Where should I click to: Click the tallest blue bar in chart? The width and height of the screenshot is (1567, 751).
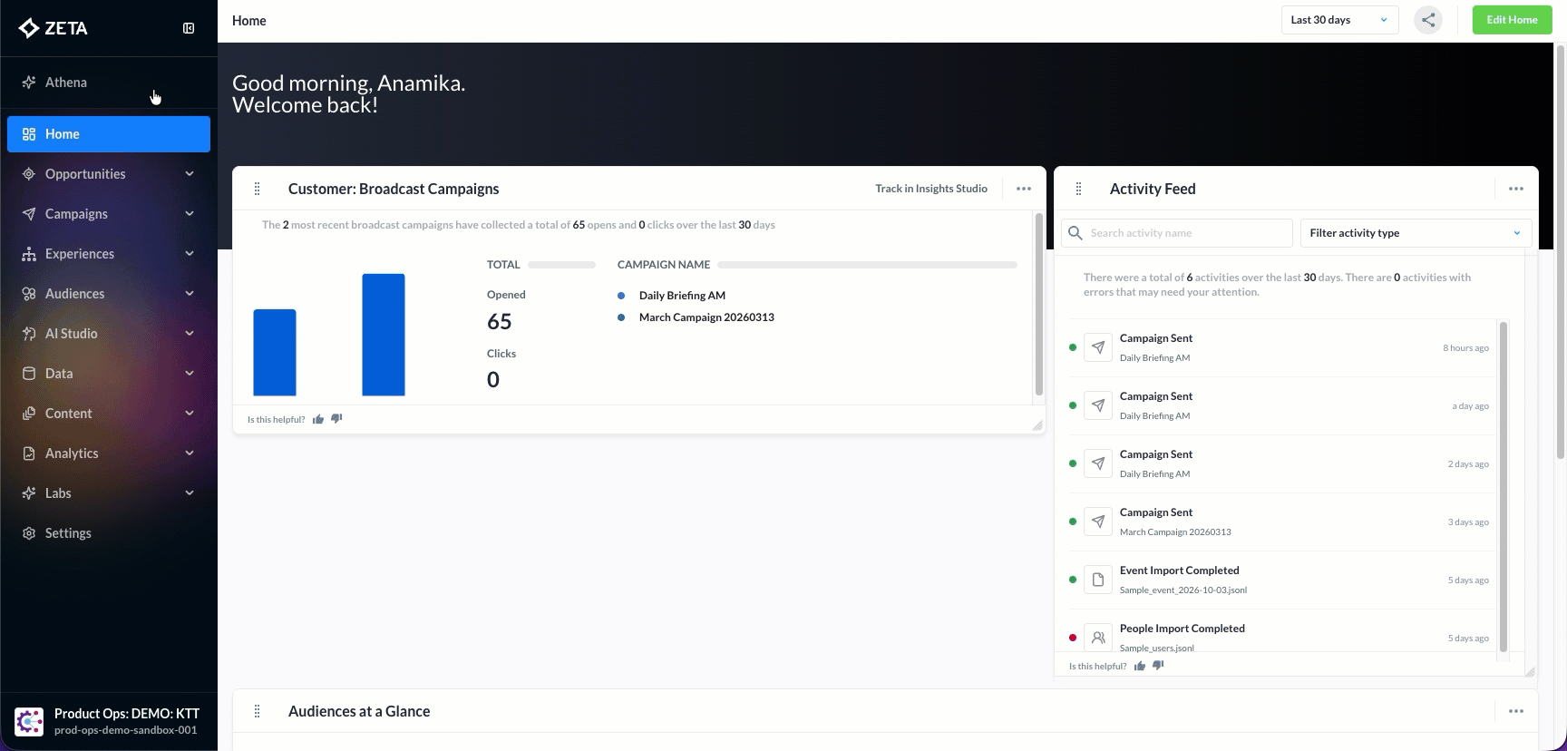384,335
